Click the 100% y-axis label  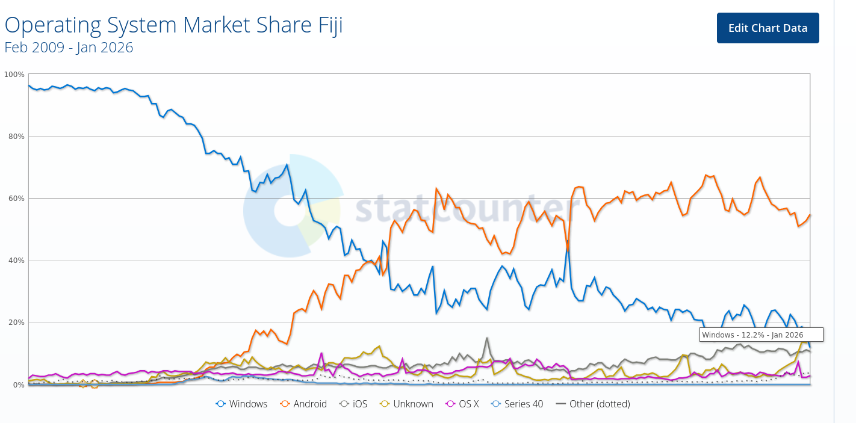coord(14,75)
